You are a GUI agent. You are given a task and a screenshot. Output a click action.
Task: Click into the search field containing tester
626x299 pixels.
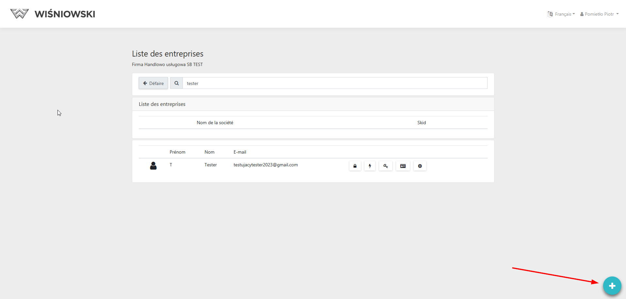(x=334, y=83)
